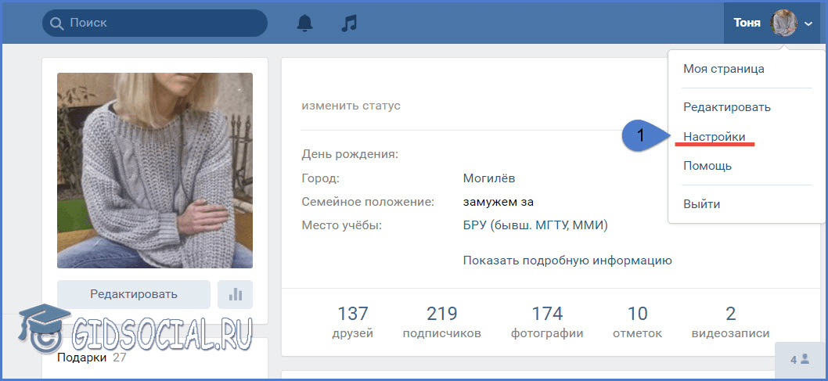Click Выйти to log out
This screenshot has width=828, height=381.
701,204
